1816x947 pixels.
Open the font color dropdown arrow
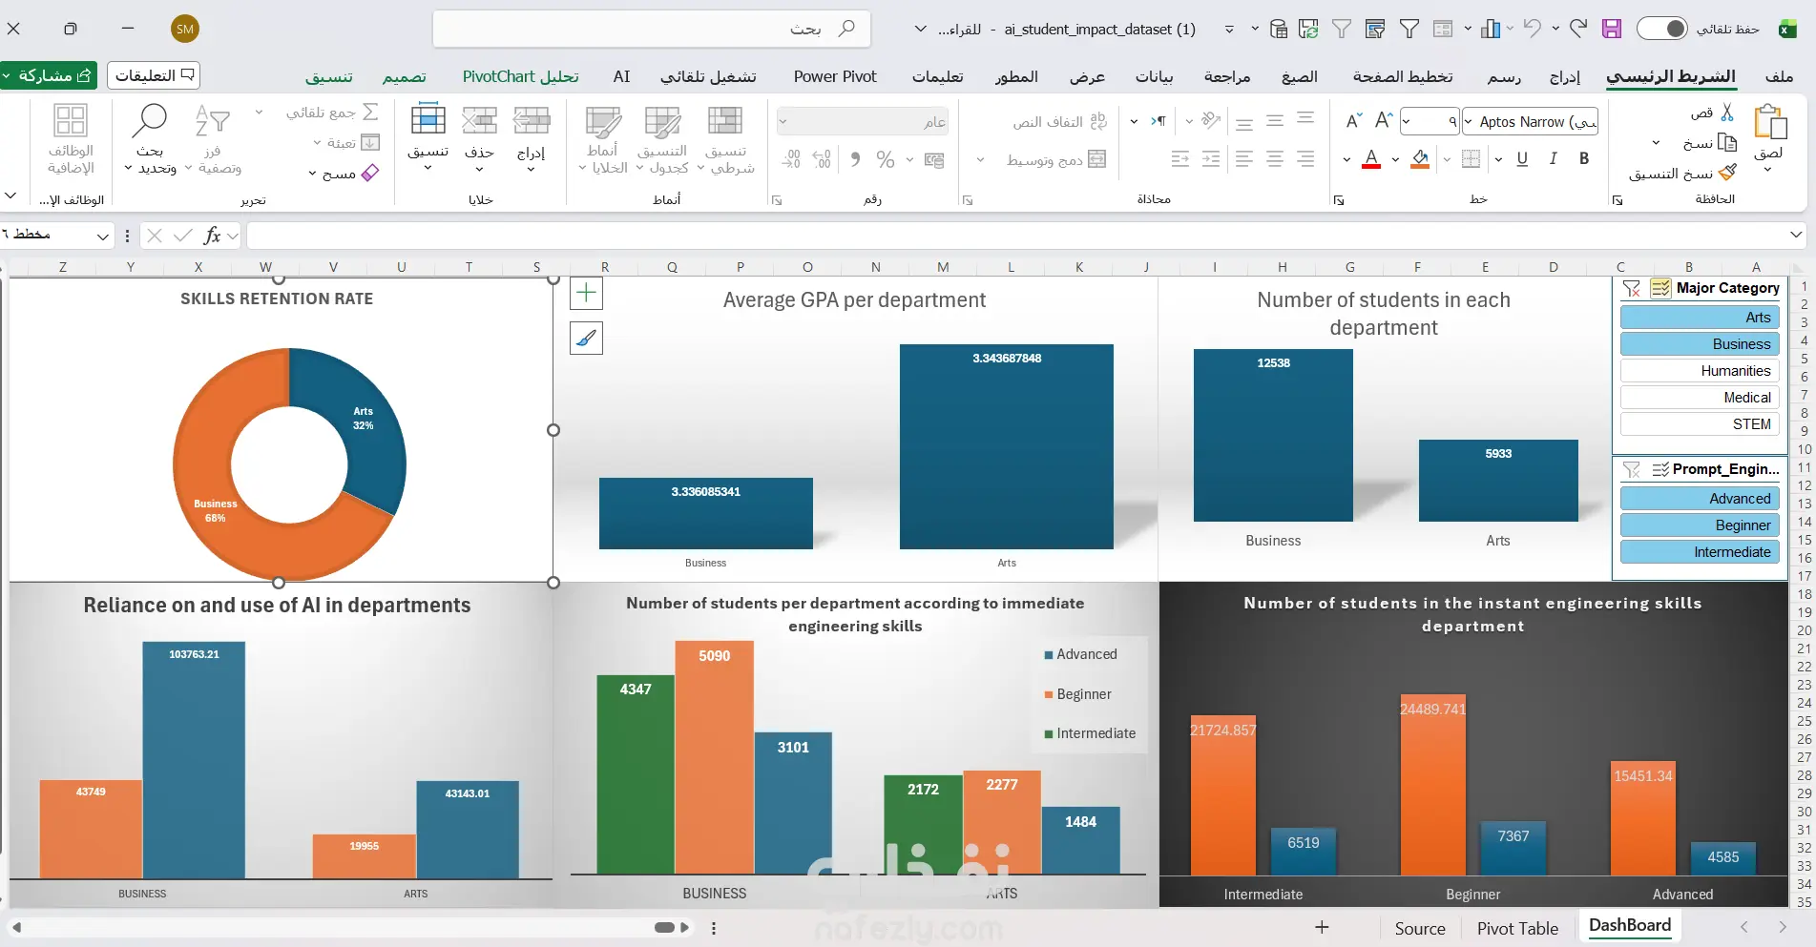(x=1346, y=159)
